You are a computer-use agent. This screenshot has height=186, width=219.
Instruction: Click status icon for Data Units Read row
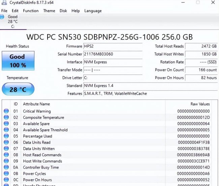[6, 142]
